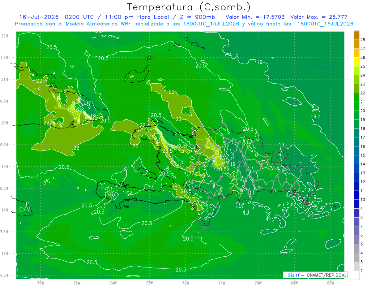Image resolution: width=371 pixels, height=287 pixels.
Task: Pick the olive-green colorbar swatch between 22 and 23
Action: point(356,89)
